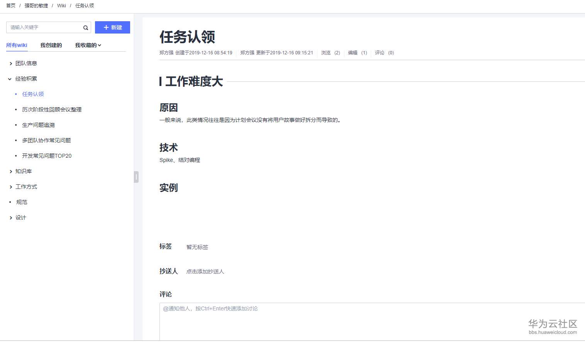The height and width of the screenshot is (342, 585).
Task: Switch to the 我创建的 tab
Action: coord(51,45)
